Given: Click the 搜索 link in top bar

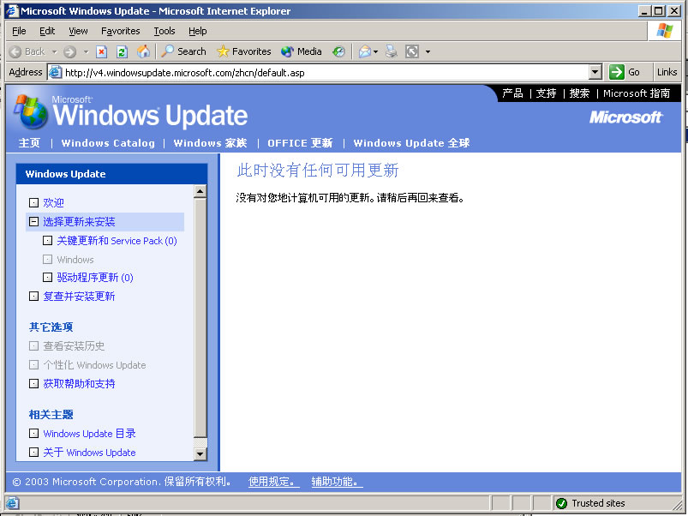Looking at the screenshot, I should point(580,93).
